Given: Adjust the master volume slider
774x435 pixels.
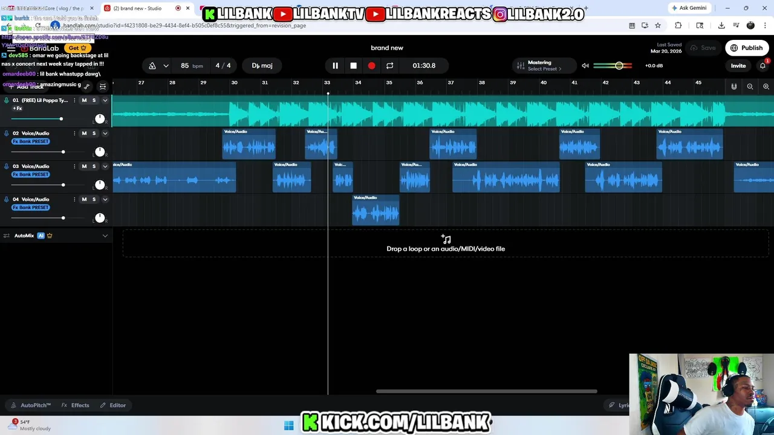Looking at the screenshot, I should (x=613, y=65).
